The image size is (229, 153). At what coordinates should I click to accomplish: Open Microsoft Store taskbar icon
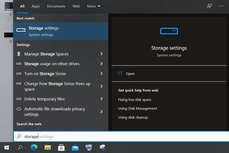[61, 148]
